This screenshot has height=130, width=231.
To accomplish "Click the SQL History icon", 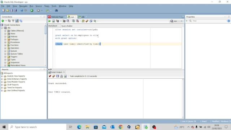I will (x=91, y=21).
